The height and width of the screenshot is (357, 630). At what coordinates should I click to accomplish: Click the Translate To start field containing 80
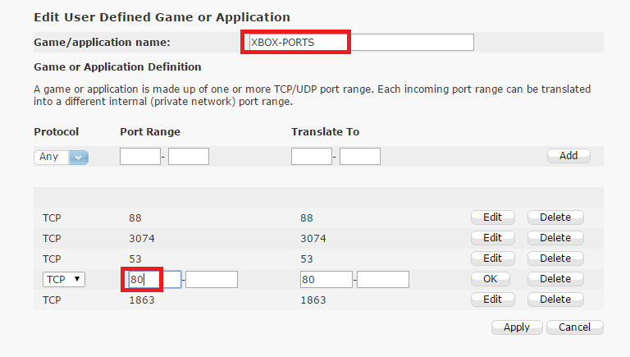(x=326, y=279)
